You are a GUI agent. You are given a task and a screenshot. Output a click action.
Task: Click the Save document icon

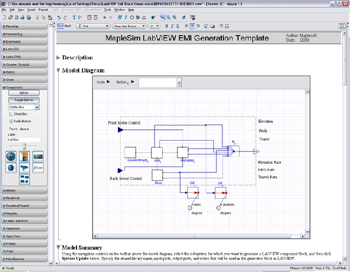[x=16, y=17]
